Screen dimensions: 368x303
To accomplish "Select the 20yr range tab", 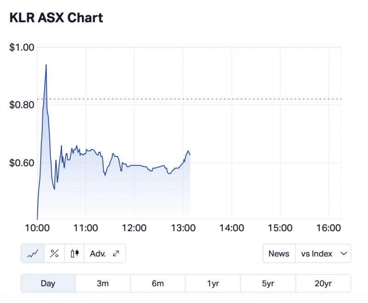I will click(323, 283).
